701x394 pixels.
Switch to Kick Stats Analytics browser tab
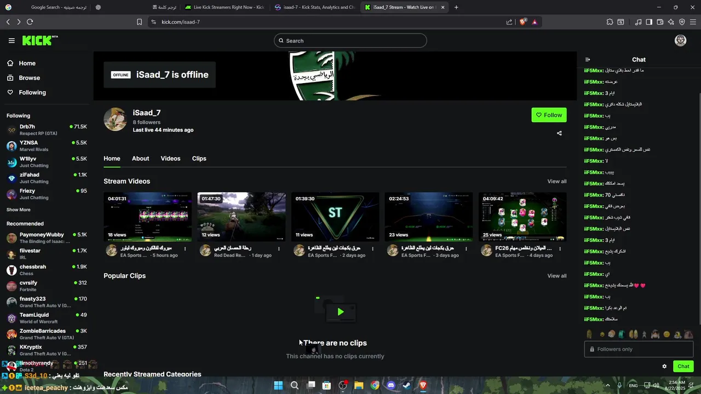point(315,7)
